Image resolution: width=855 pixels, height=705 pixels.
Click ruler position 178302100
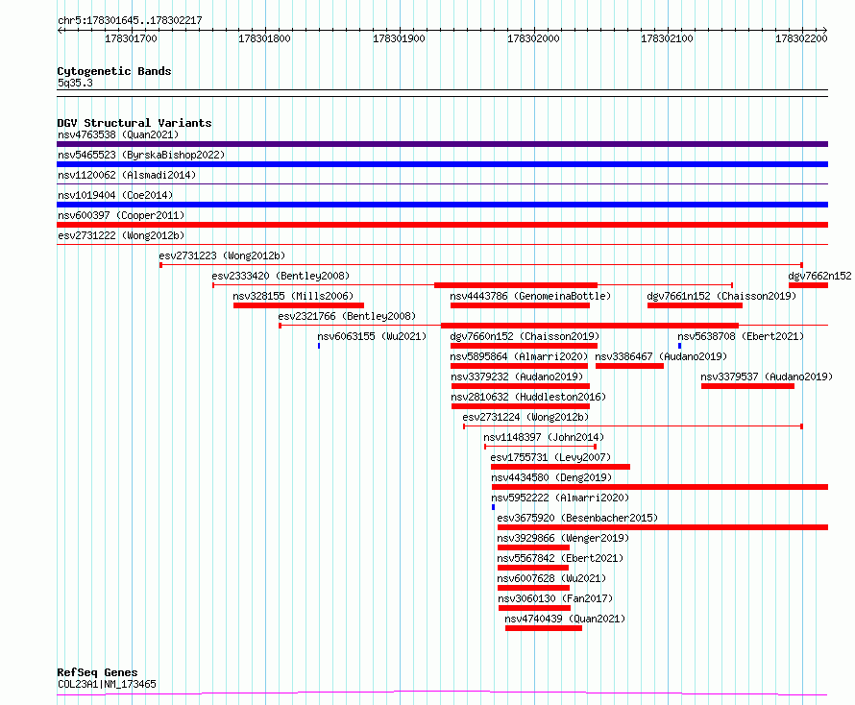tap(667, 38)
